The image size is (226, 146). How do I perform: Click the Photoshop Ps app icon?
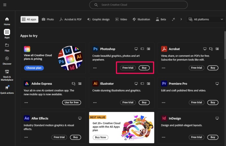pyautogui.click(x=95, y=49)
